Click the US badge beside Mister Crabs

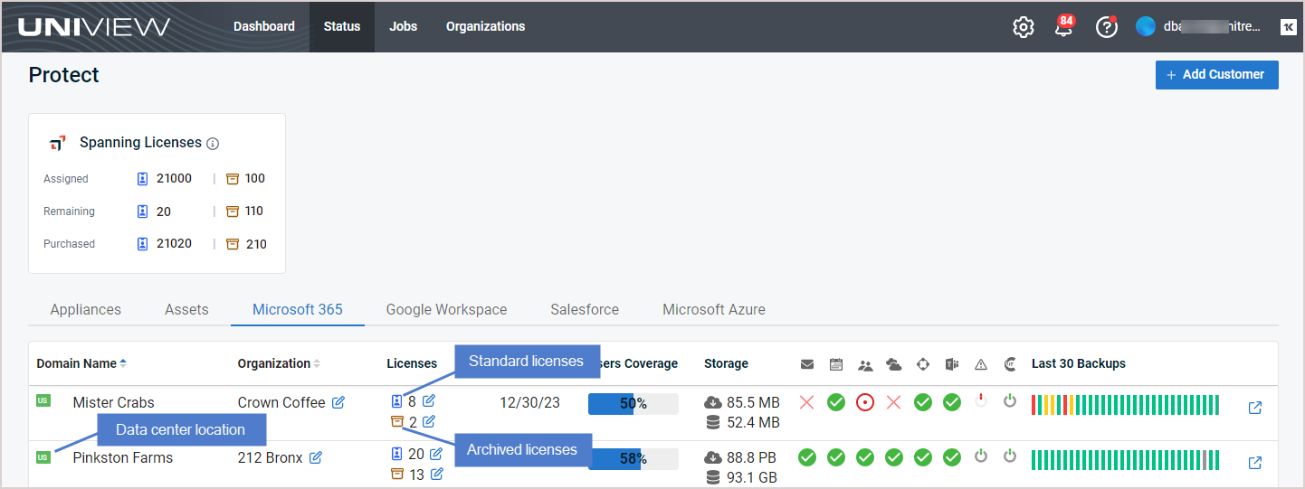pyautogui.click(x=43, y=400)
